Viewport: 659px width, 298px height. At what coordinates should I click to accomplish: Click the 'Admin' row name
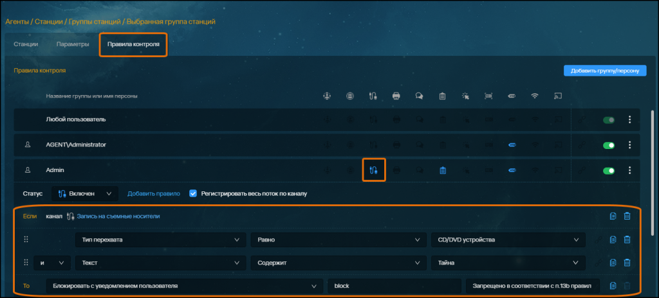click(x=55, y=170)
